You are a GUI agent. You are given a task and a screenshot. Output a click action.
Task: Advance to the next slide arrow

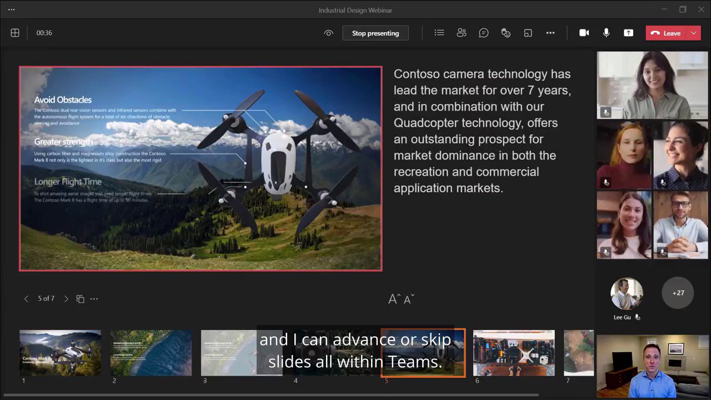tap(66, 299)
